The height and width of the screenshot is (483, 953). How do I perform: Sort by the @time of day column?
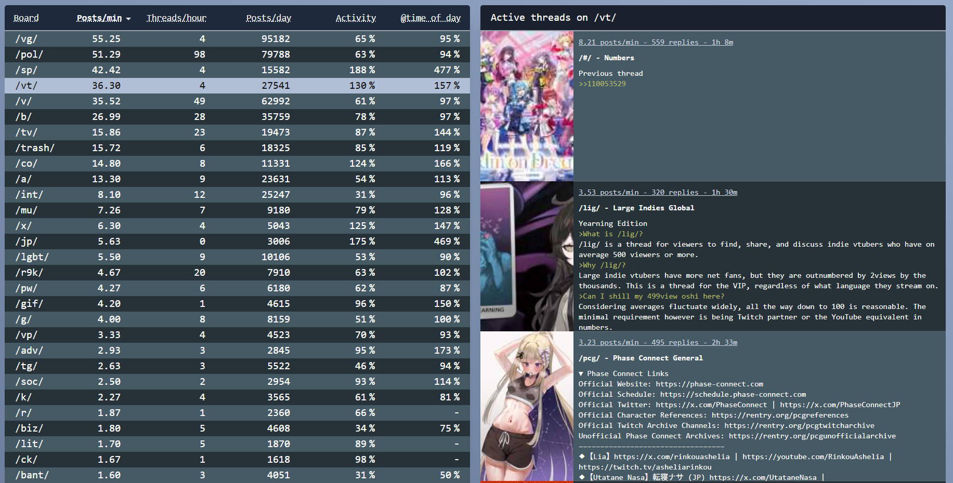coord(430,18)
